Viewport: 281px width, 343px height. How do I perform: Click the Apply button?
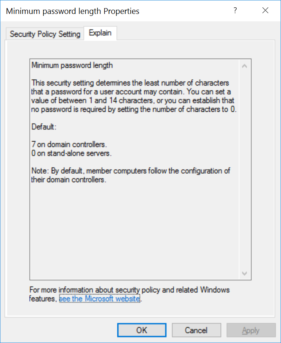[x=251, y=330]
